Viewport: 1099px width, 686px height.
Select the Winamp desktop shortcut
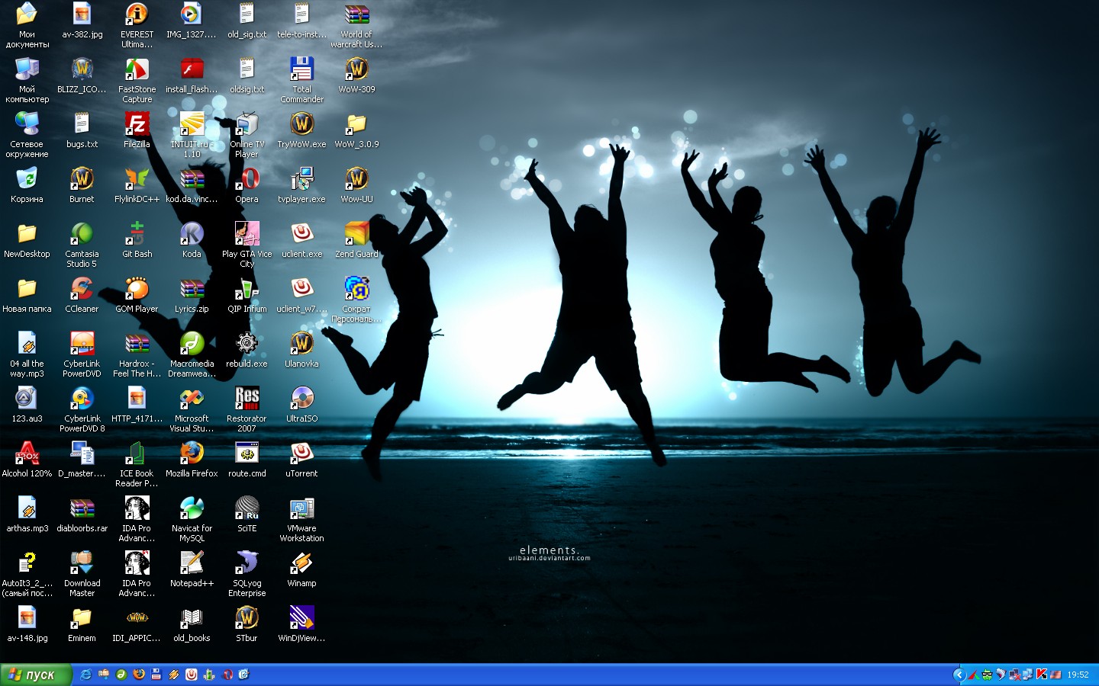[301, 564]
